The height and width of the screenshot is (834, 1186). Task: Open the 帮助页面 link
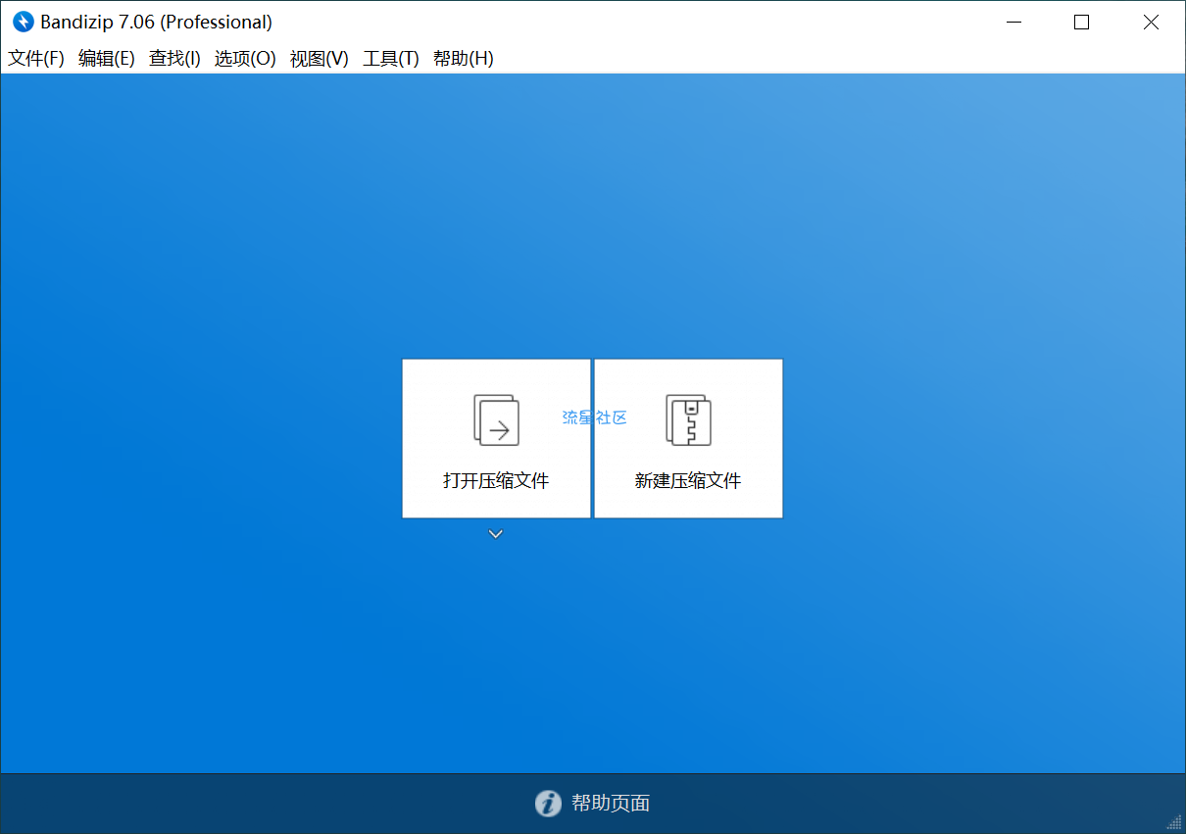pyautogui.click(x=611, y=804)
